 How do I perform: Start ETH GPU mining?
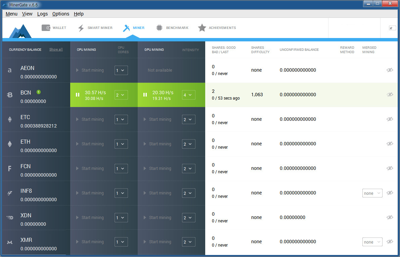click(158, 144)
